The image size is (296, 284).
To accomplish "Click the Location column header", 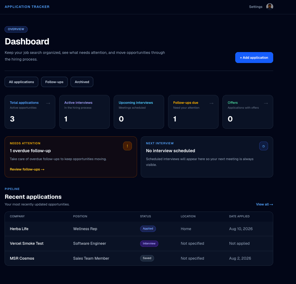I will click(x=188, y=216).
